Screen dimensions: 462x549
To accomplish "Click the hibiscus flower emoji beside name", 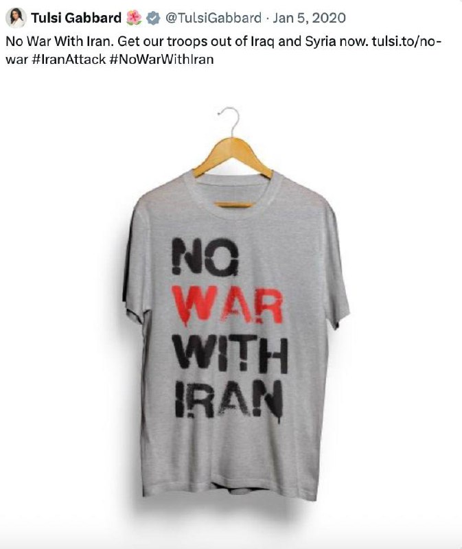I will coord(133,18).
